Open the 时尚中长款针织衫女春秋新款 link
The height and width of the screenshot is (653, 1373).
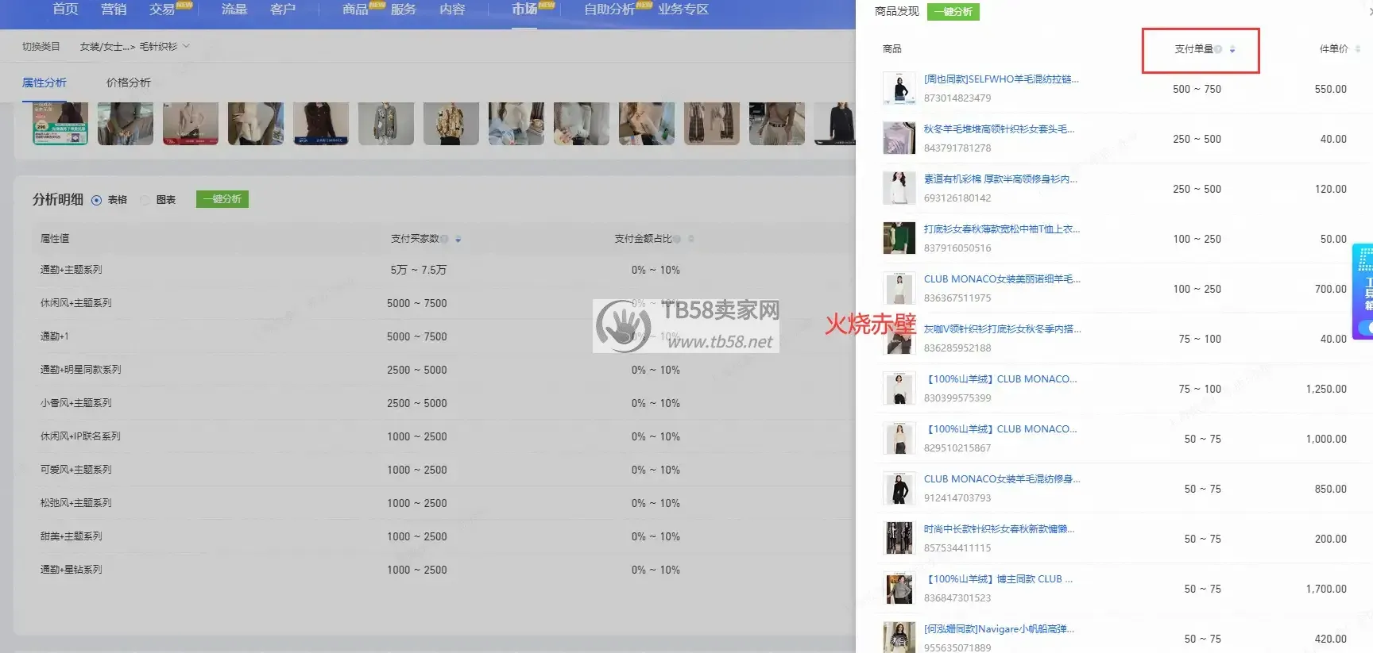(x=999, y=529)
